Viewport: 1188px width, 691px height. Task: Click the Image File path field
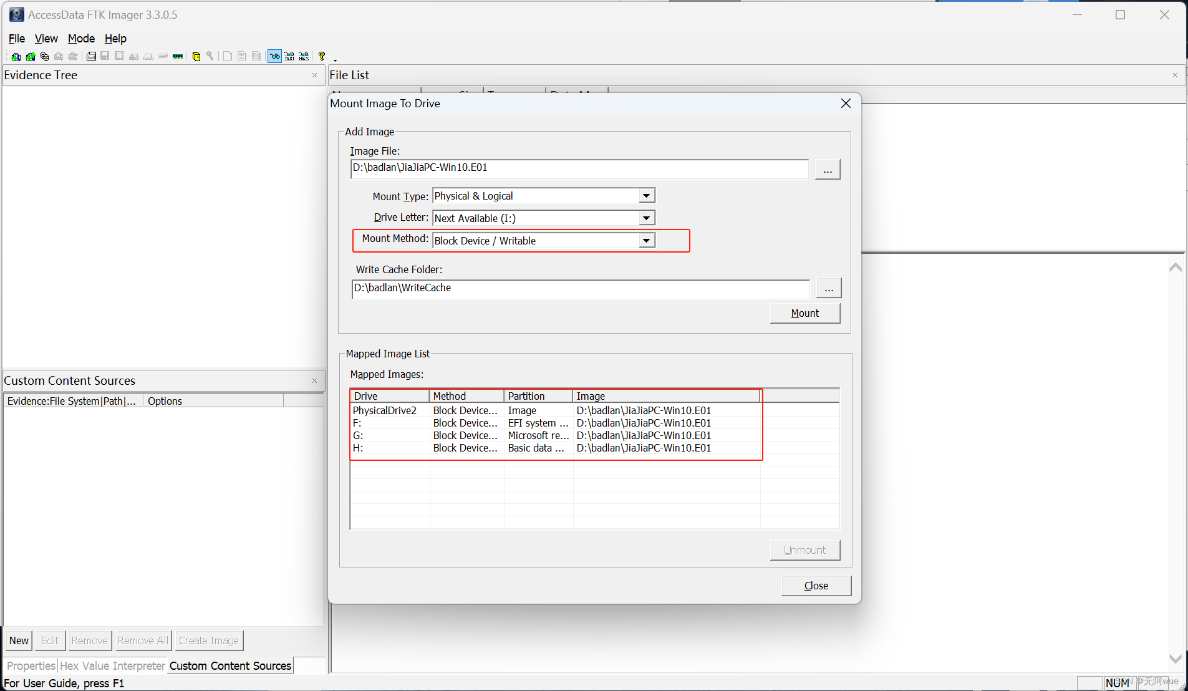point(579,168)
